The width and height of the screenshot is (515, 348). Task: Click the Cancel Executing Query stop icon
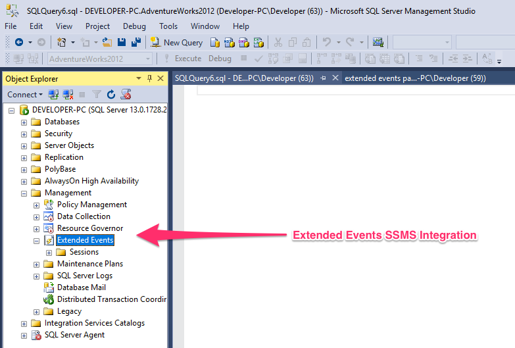[244, 58]
